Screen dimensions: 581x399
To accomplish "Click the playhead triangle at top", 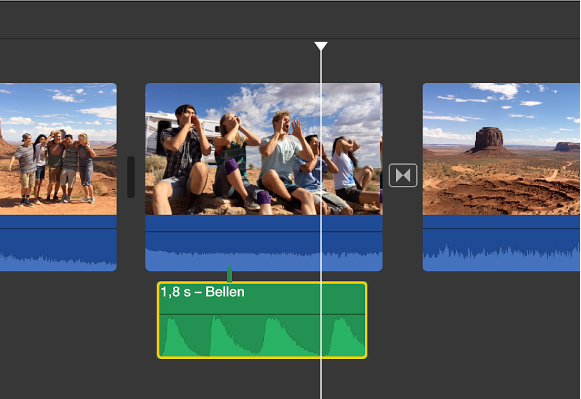I will point(321,46).
